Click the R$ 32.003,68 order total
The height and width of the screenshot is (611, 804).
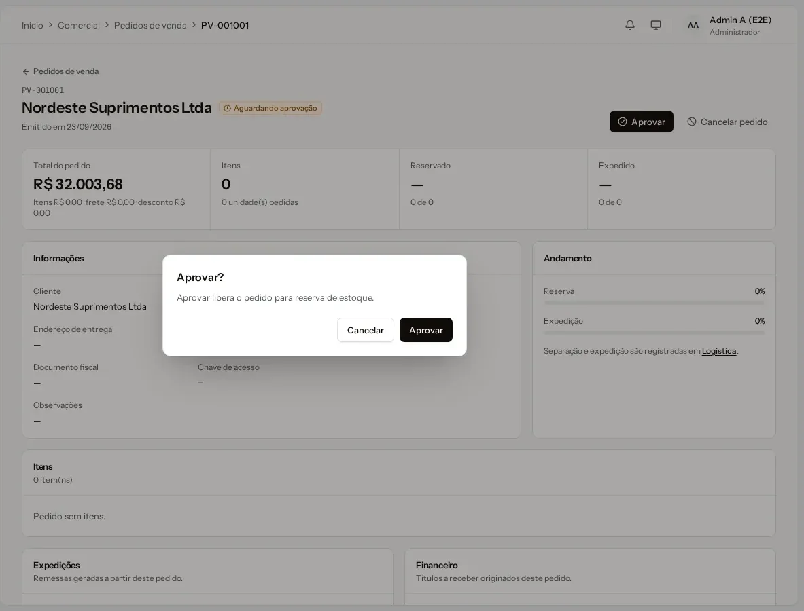(78, 184)
